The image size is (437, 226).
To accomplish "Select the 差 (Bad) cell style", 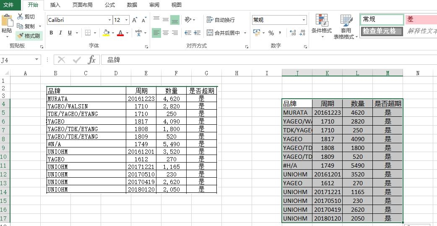I will point(421,19).
